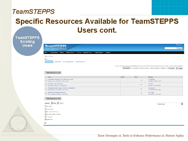Switch to the New & updated topics tab
188x141 pixels.
click(x=68, y=62)
